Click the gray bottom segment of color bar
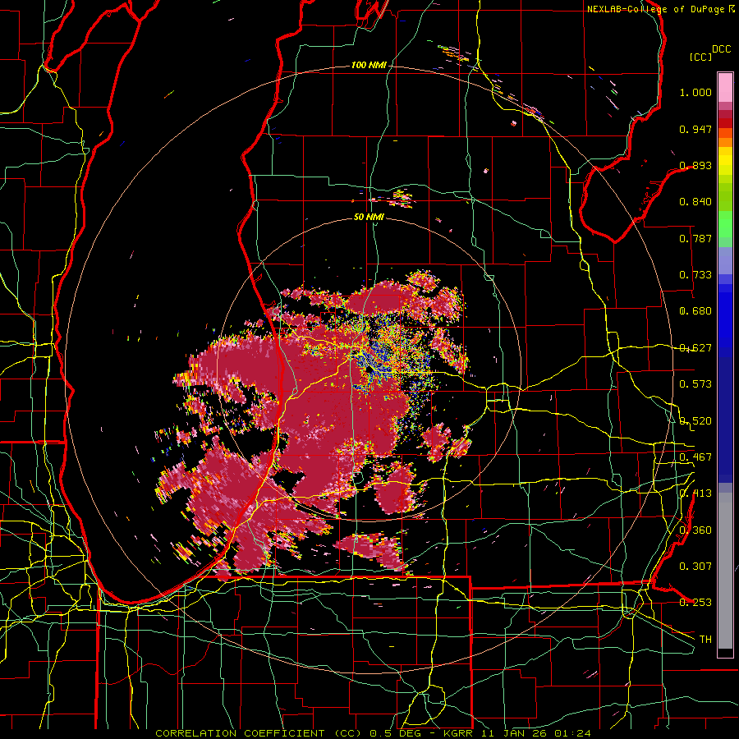This screenshot has height=739, width=739. pos(725,575)
